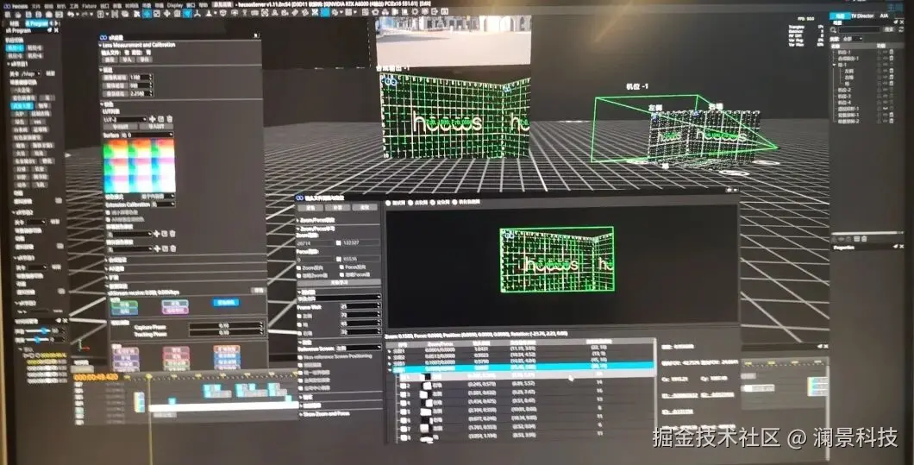Click the Zoom/Focus column header in the table
914x465 pixels.
click(441, 343)
